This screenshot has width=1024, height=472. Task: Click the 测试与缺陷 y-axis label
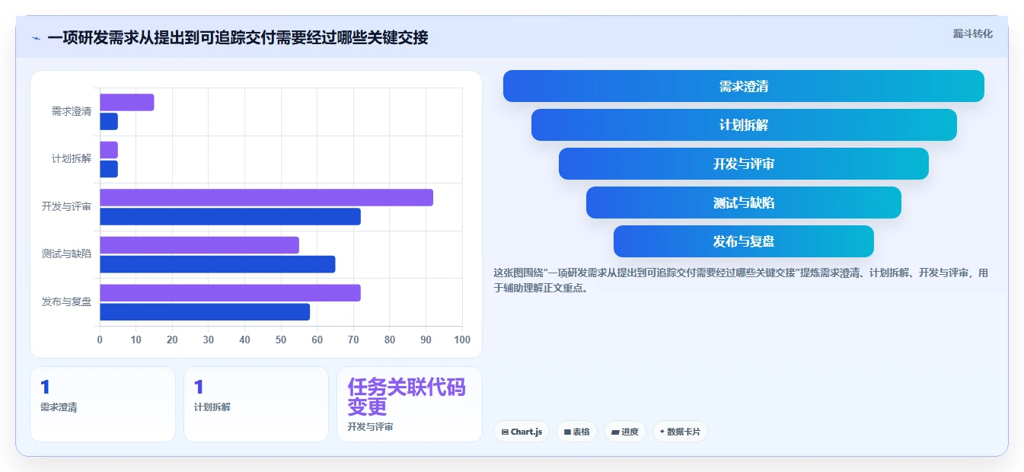pyautogui.click(x=66, y=254)
